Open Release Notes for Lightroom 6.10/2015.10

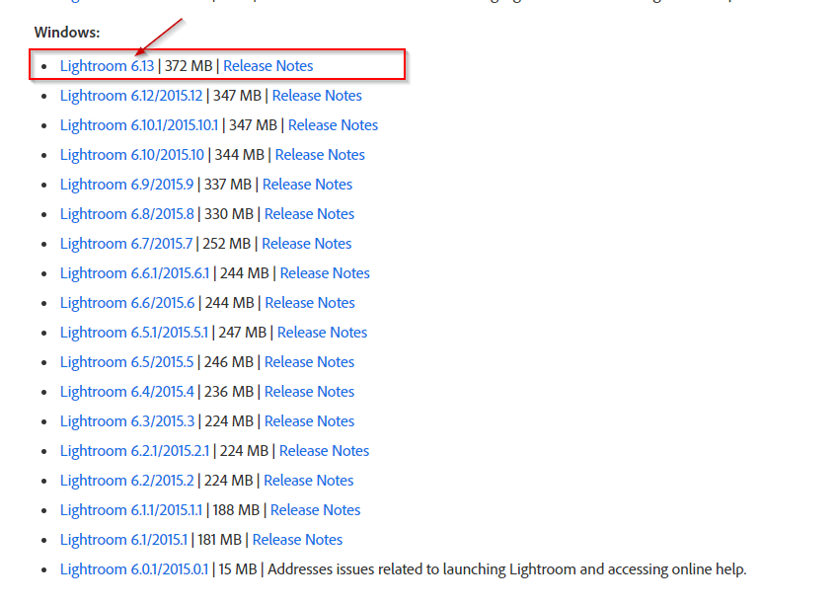tap(320, 155)
